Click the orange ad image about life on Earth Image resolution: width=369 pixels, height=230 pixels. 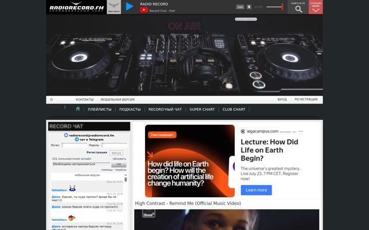coord(190,161)
